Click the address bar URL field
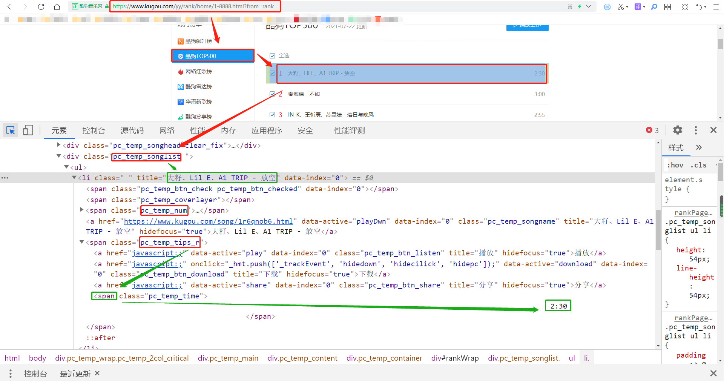This screenshot has width=724, height=381. tap(195, 6)
